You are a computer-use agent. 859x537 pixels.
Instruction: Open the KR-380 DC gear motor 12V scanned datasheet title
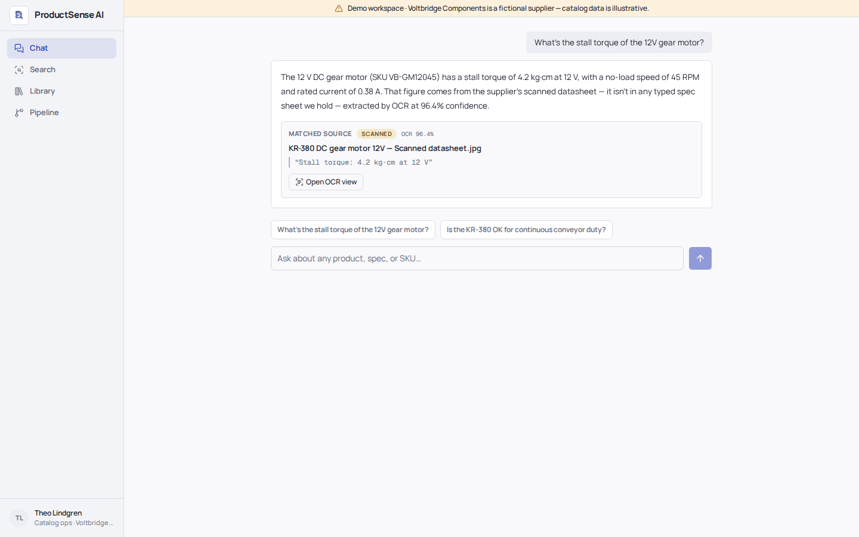click(385, 149)
